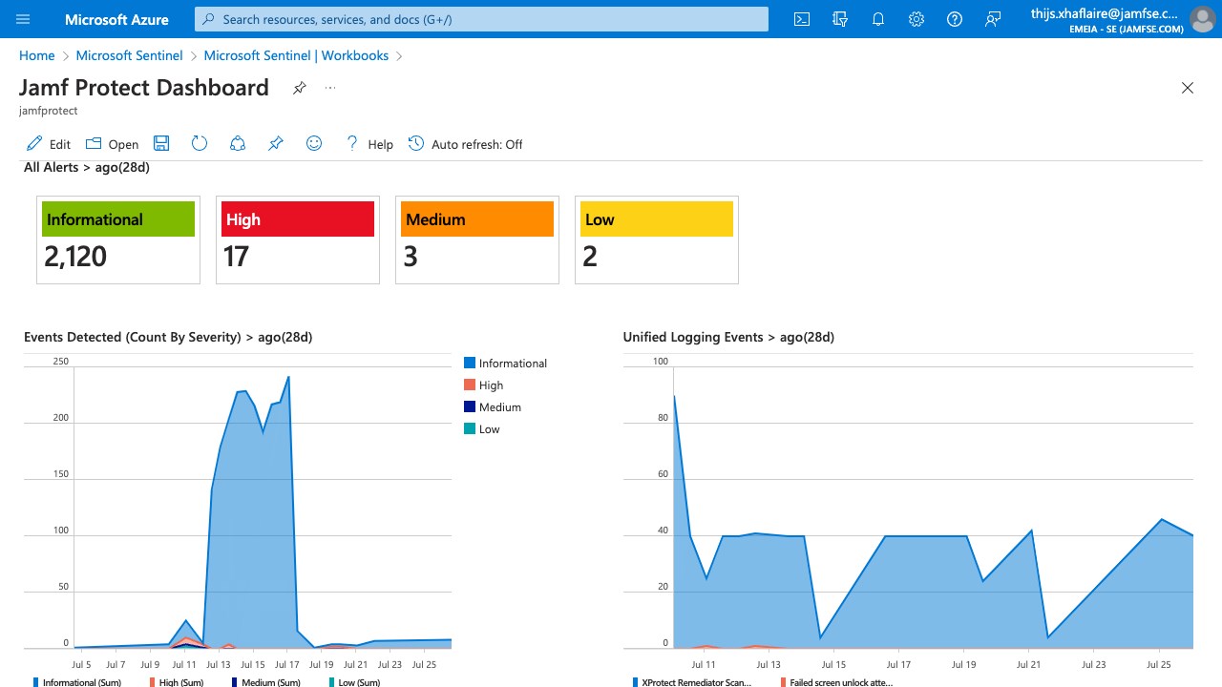Screen dimensions: 1222x687
Task: Click the "All Alerts > ago(28d)" heading
Action: pos(87,168)
